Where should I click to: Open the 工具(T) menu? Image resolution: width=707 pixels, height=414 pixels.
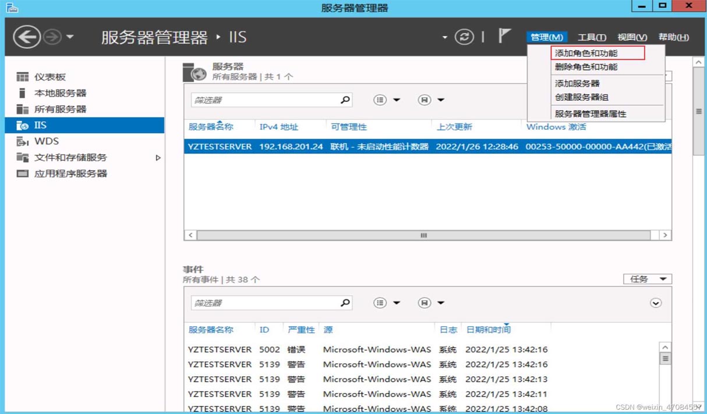(x=592, y=37)
